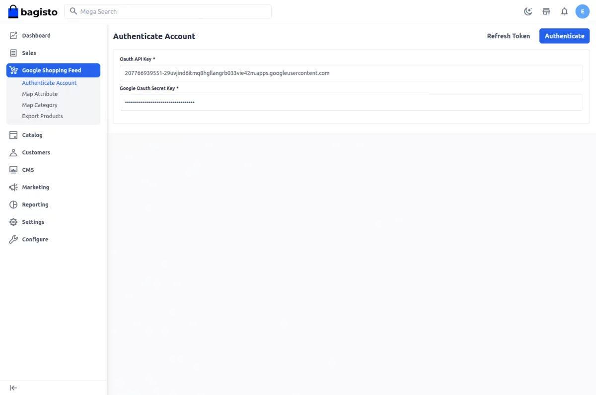
Task: Click the Settings gear icon
Action: click(x=13, y=222)
